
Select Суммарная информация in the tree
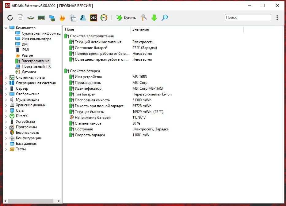(x=38, y=33)
